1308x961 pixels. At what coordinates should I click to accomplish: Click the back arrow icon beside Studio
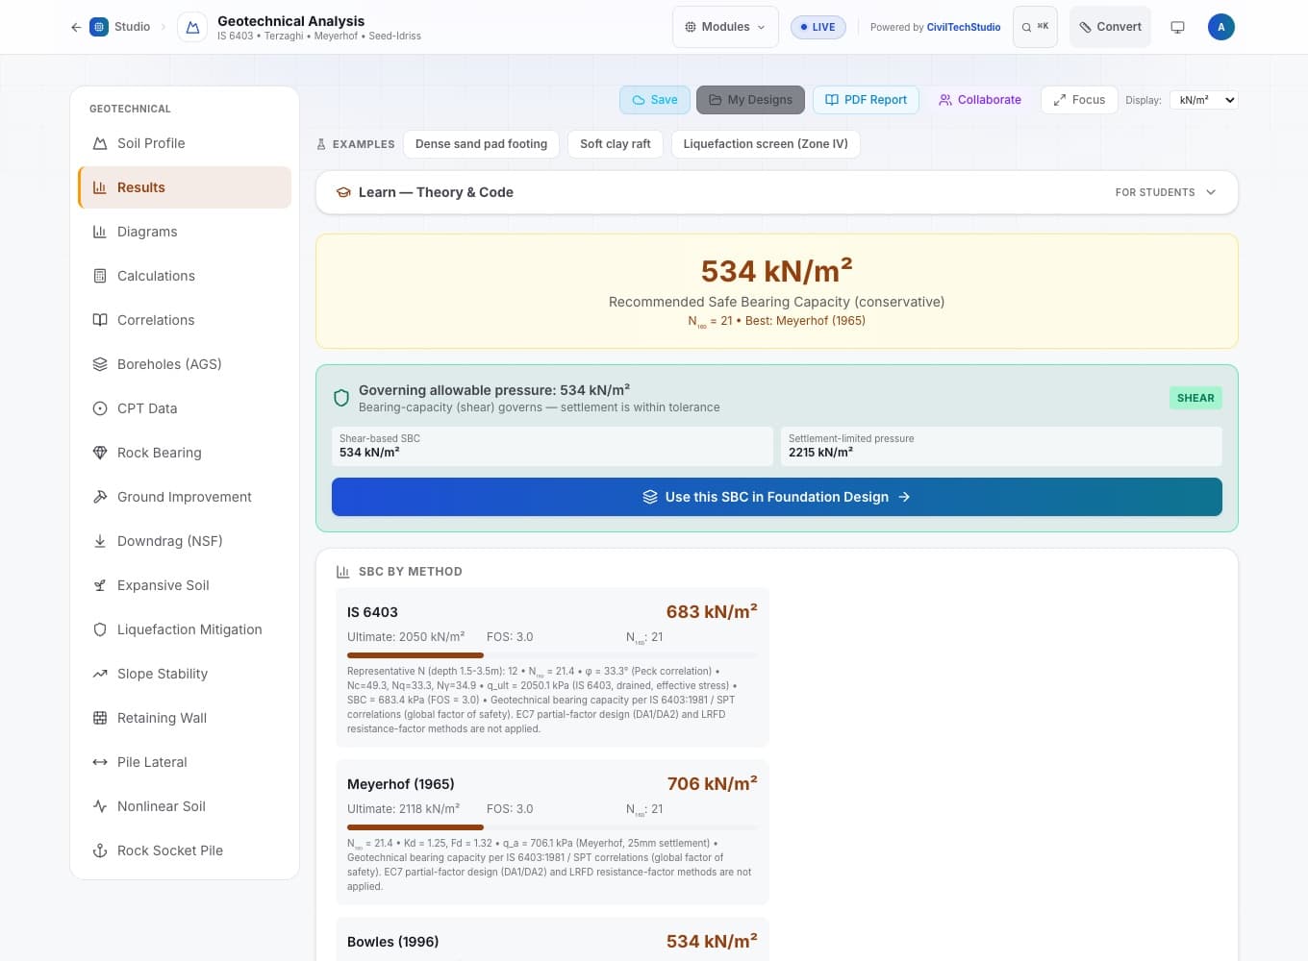76,27
